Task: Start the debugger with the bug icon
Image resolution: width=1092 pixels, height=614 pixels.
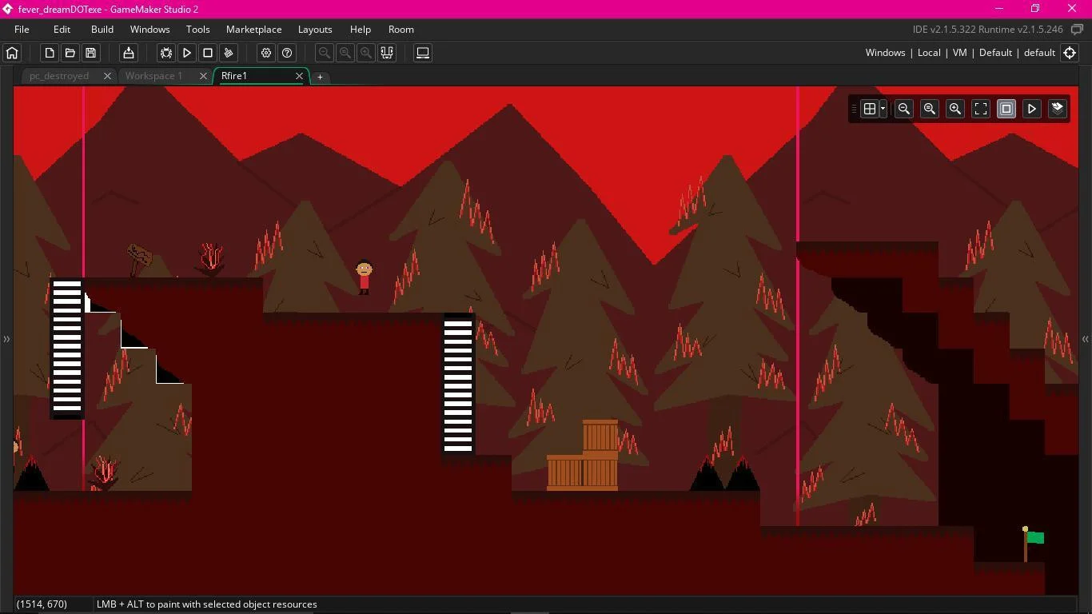Action: (166, 53)
